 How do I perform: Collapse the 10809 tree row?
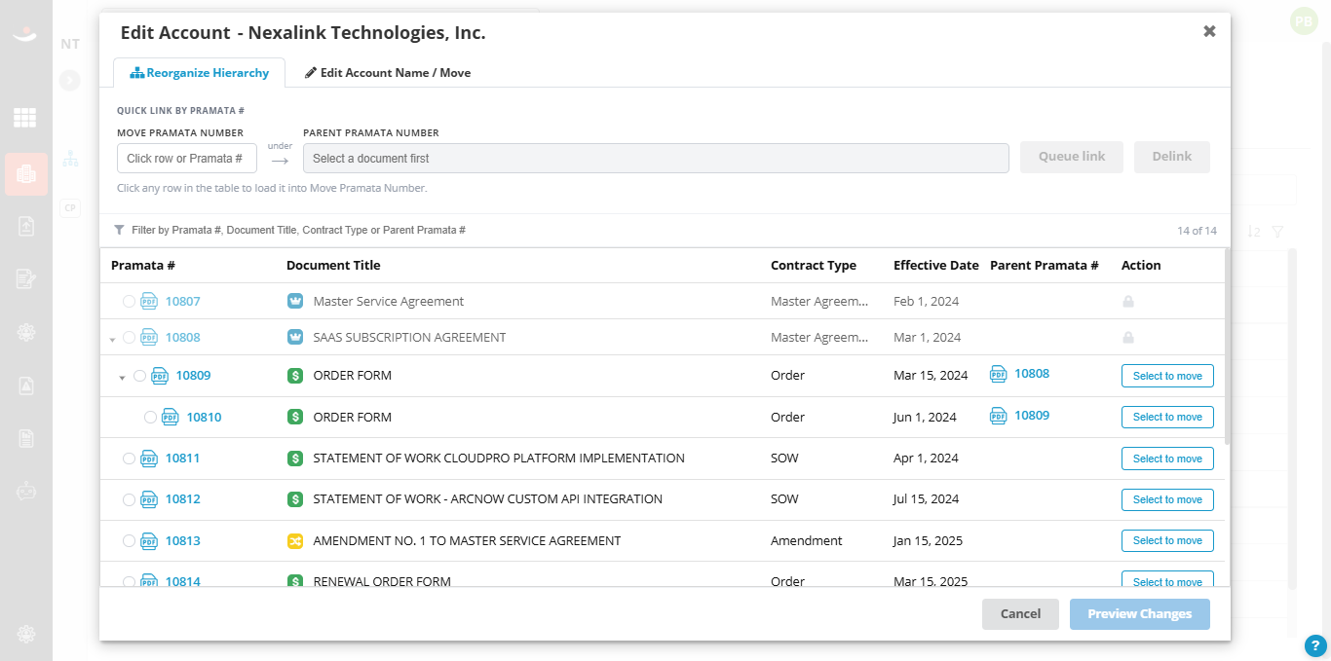point(122,378)
